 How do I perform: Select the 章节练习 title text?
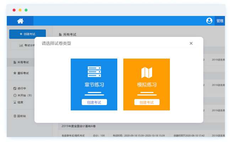94,85
